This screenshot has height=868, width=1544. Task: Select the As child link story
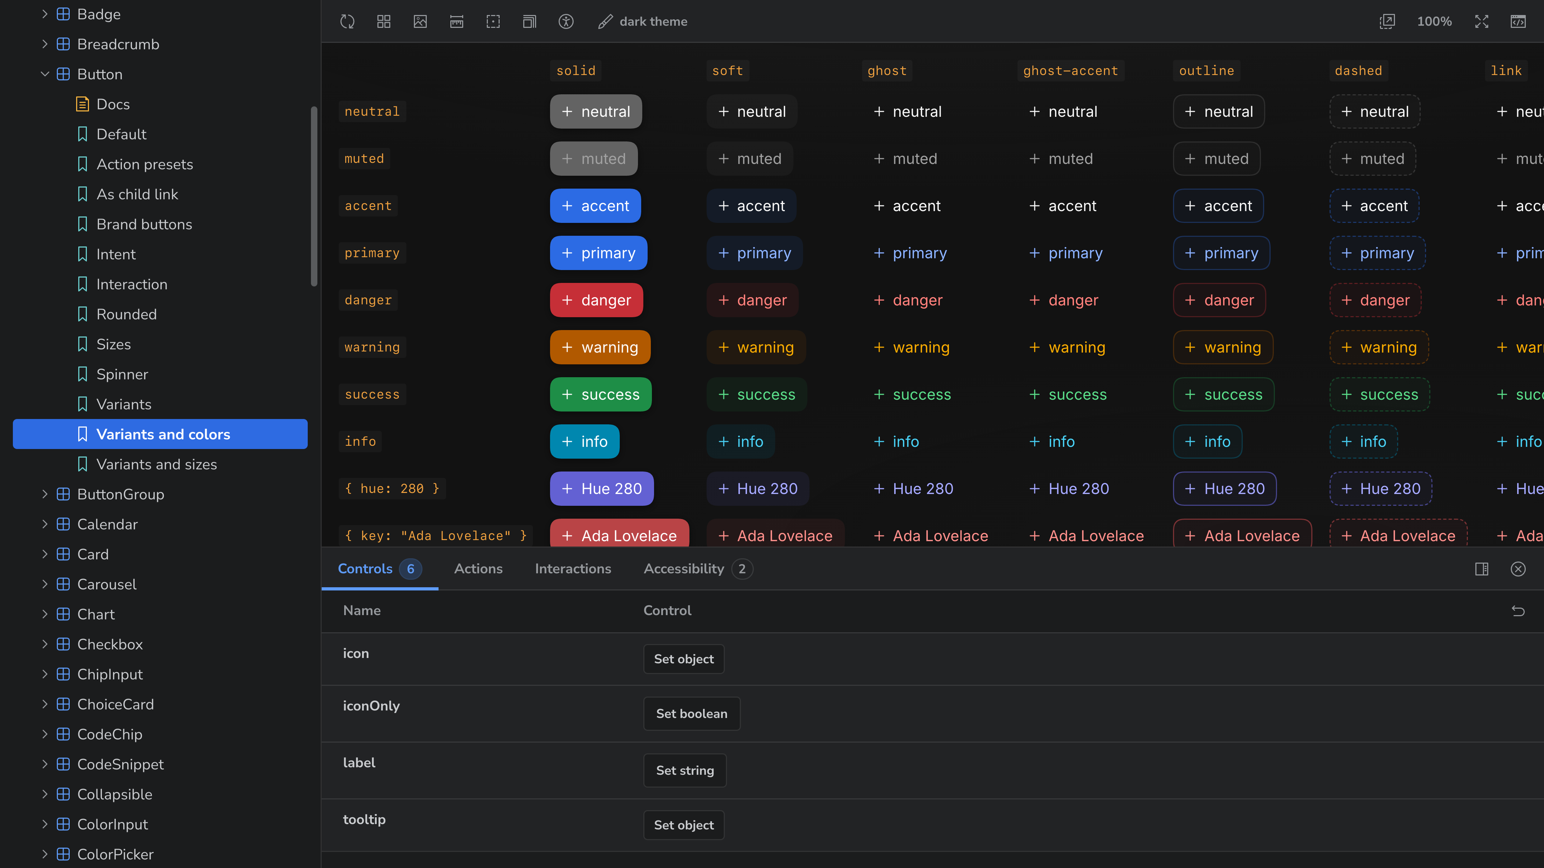point(160,194)
